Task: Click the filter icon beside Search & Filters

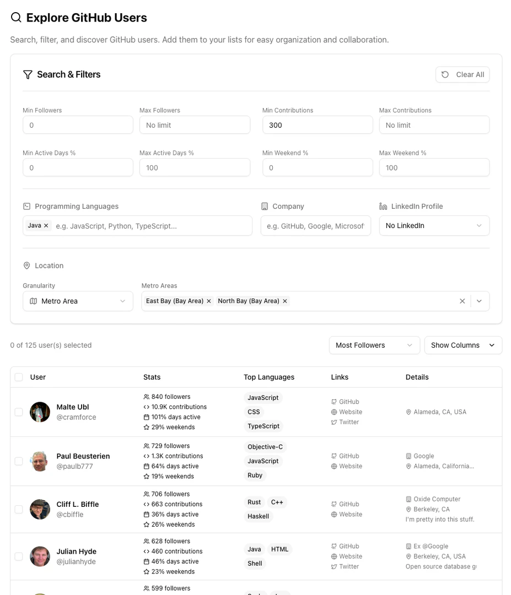Action: [27, 74]
